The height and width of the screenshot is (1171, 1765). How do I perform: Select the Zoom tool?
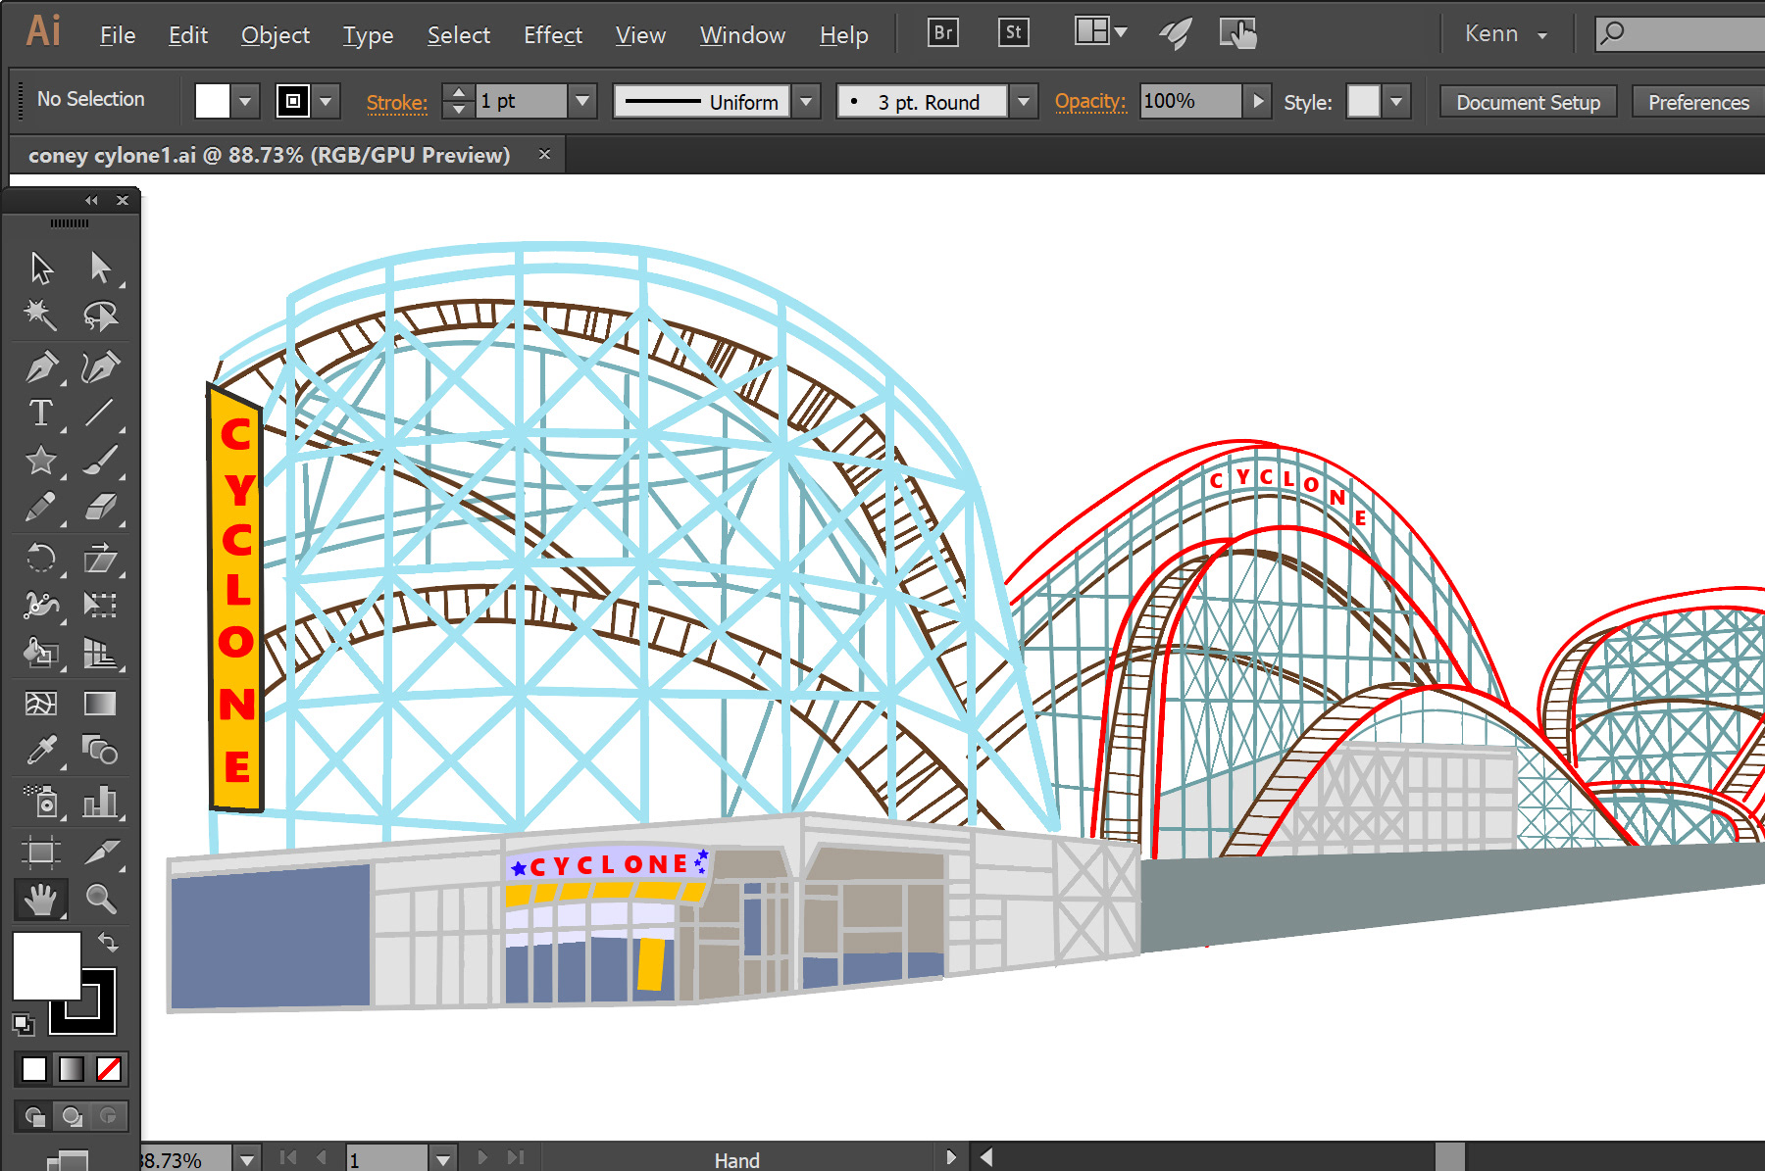[x=100, y=899]
